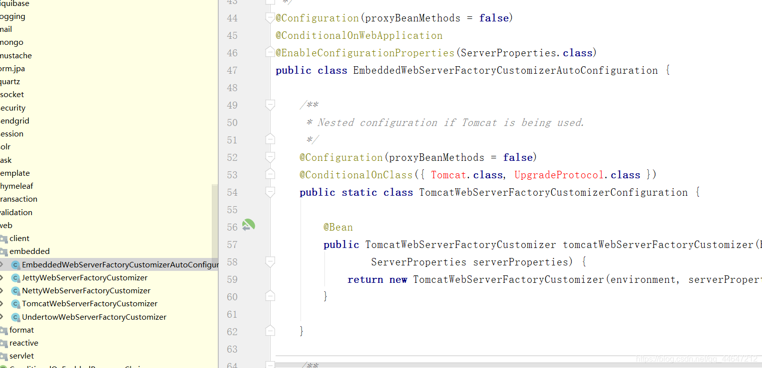Select the validation package in the tree
The width and height of the screenshot is (762, 368).
pyautogui.click(x=16, y=213)
